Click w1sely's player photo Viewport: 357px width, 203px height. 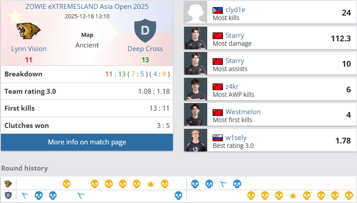[196, 140]
